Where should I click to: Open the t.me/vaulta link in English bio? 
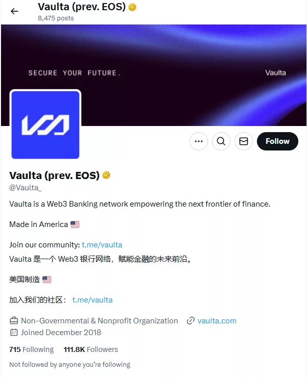[x=102, y=245]
